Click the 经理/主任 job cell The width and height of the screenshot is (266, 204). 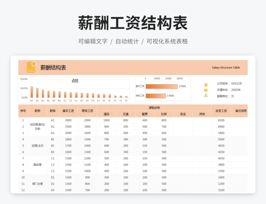pyautogui.click(x=38, y=145)
